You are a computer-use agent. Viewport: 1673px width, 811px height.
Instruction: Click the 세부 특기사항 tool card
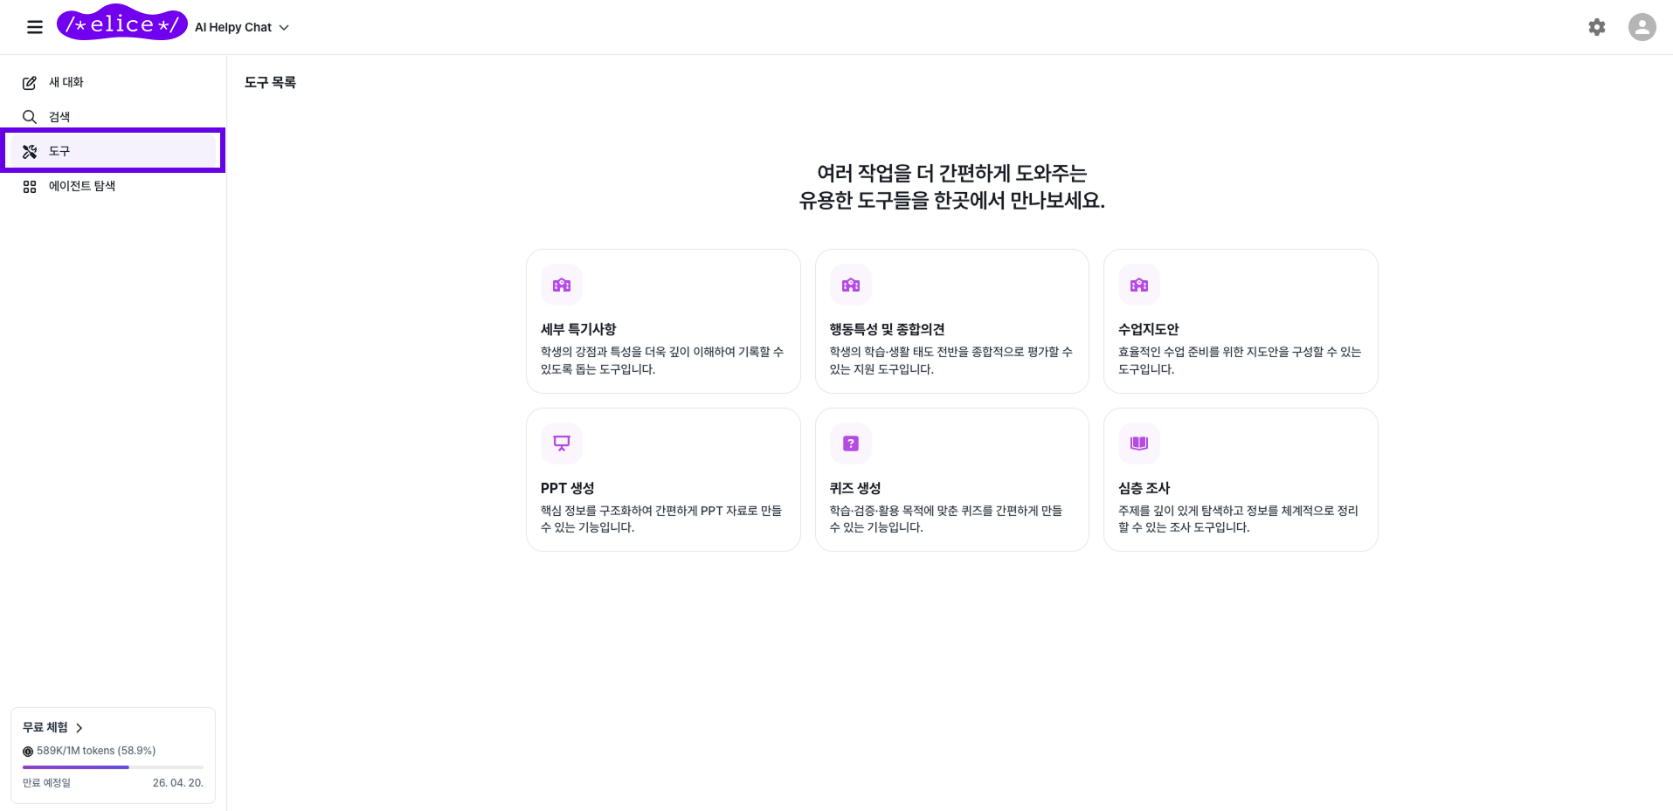tap(662, 321)
